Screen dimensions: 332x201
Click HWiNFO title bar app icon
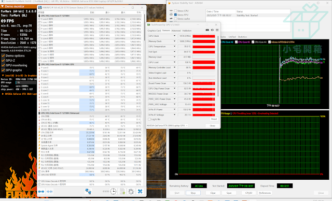[40, 8]
